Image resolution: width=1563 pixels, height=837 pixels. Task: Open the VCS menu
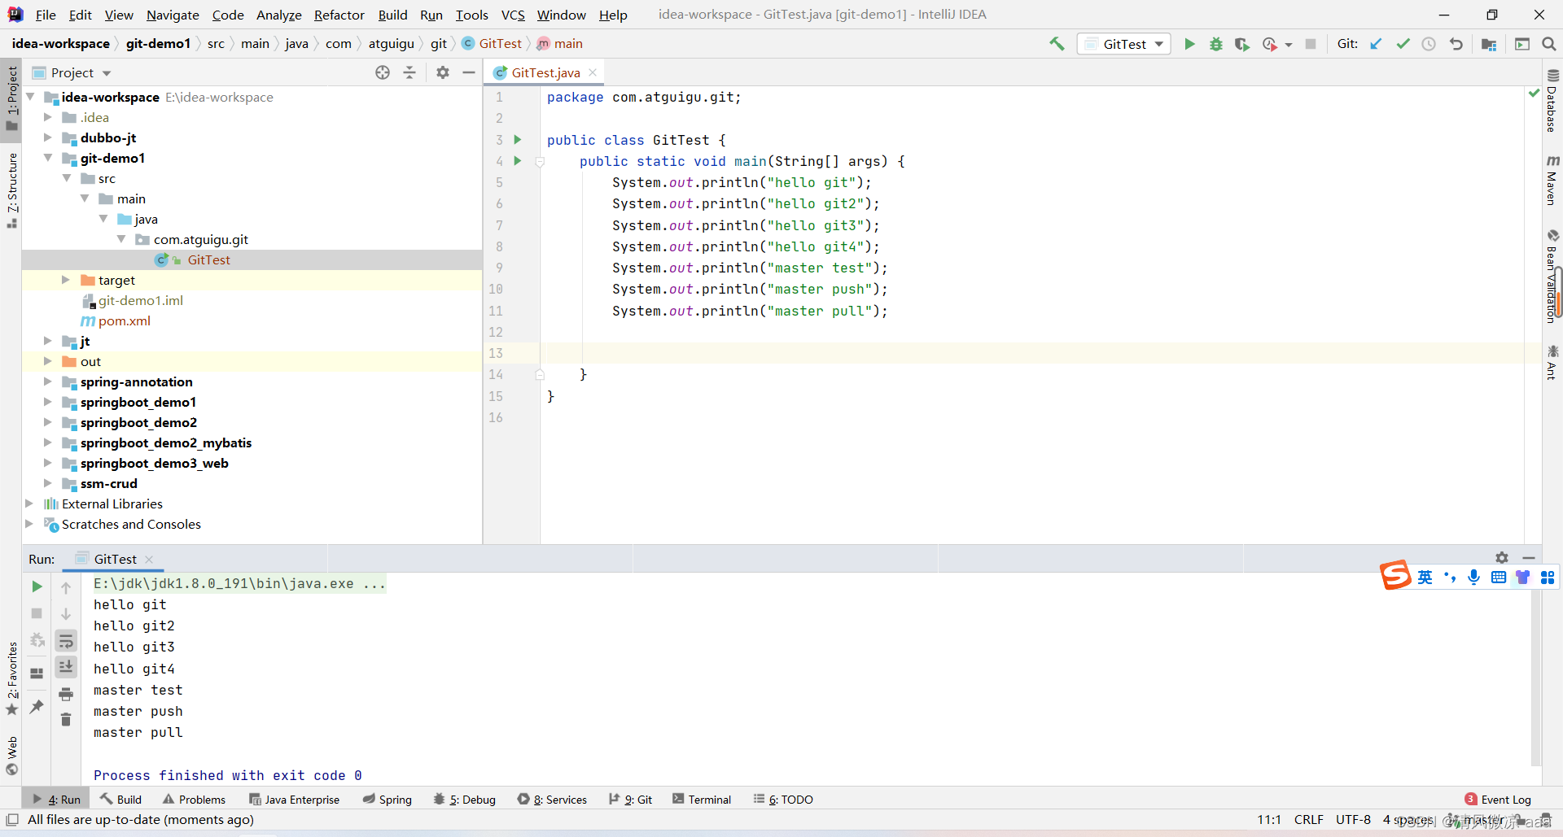[x=513, y=15]
